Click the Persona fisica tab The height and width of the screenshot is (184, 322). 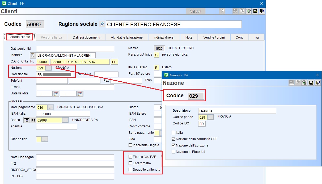coord(51,37)
